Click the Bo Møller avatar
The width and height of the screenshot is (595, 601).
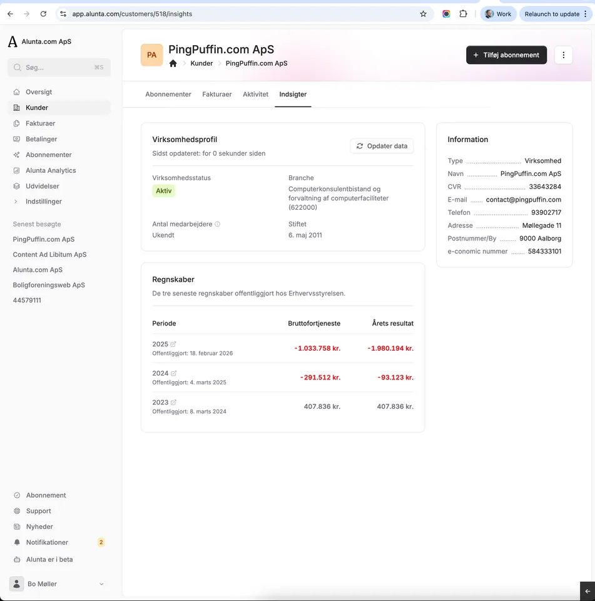[x=16, y=584]
